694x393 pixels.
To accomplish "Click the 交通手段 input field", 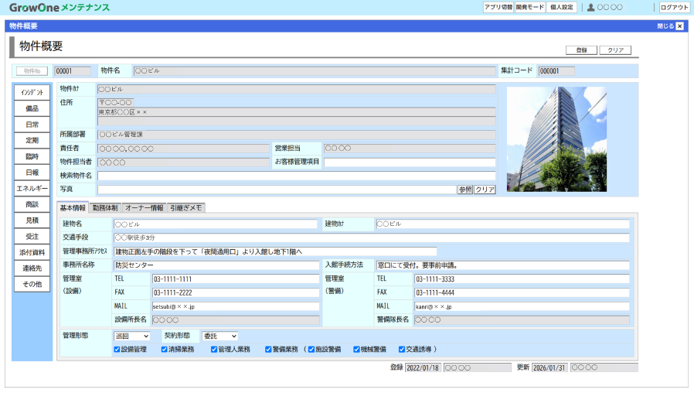I will pos(371,238).
